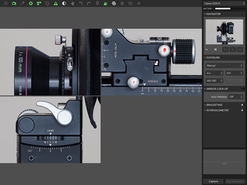Click the focus frame target icon
Viewport: 247px width, 185px height.
point(47,3)
